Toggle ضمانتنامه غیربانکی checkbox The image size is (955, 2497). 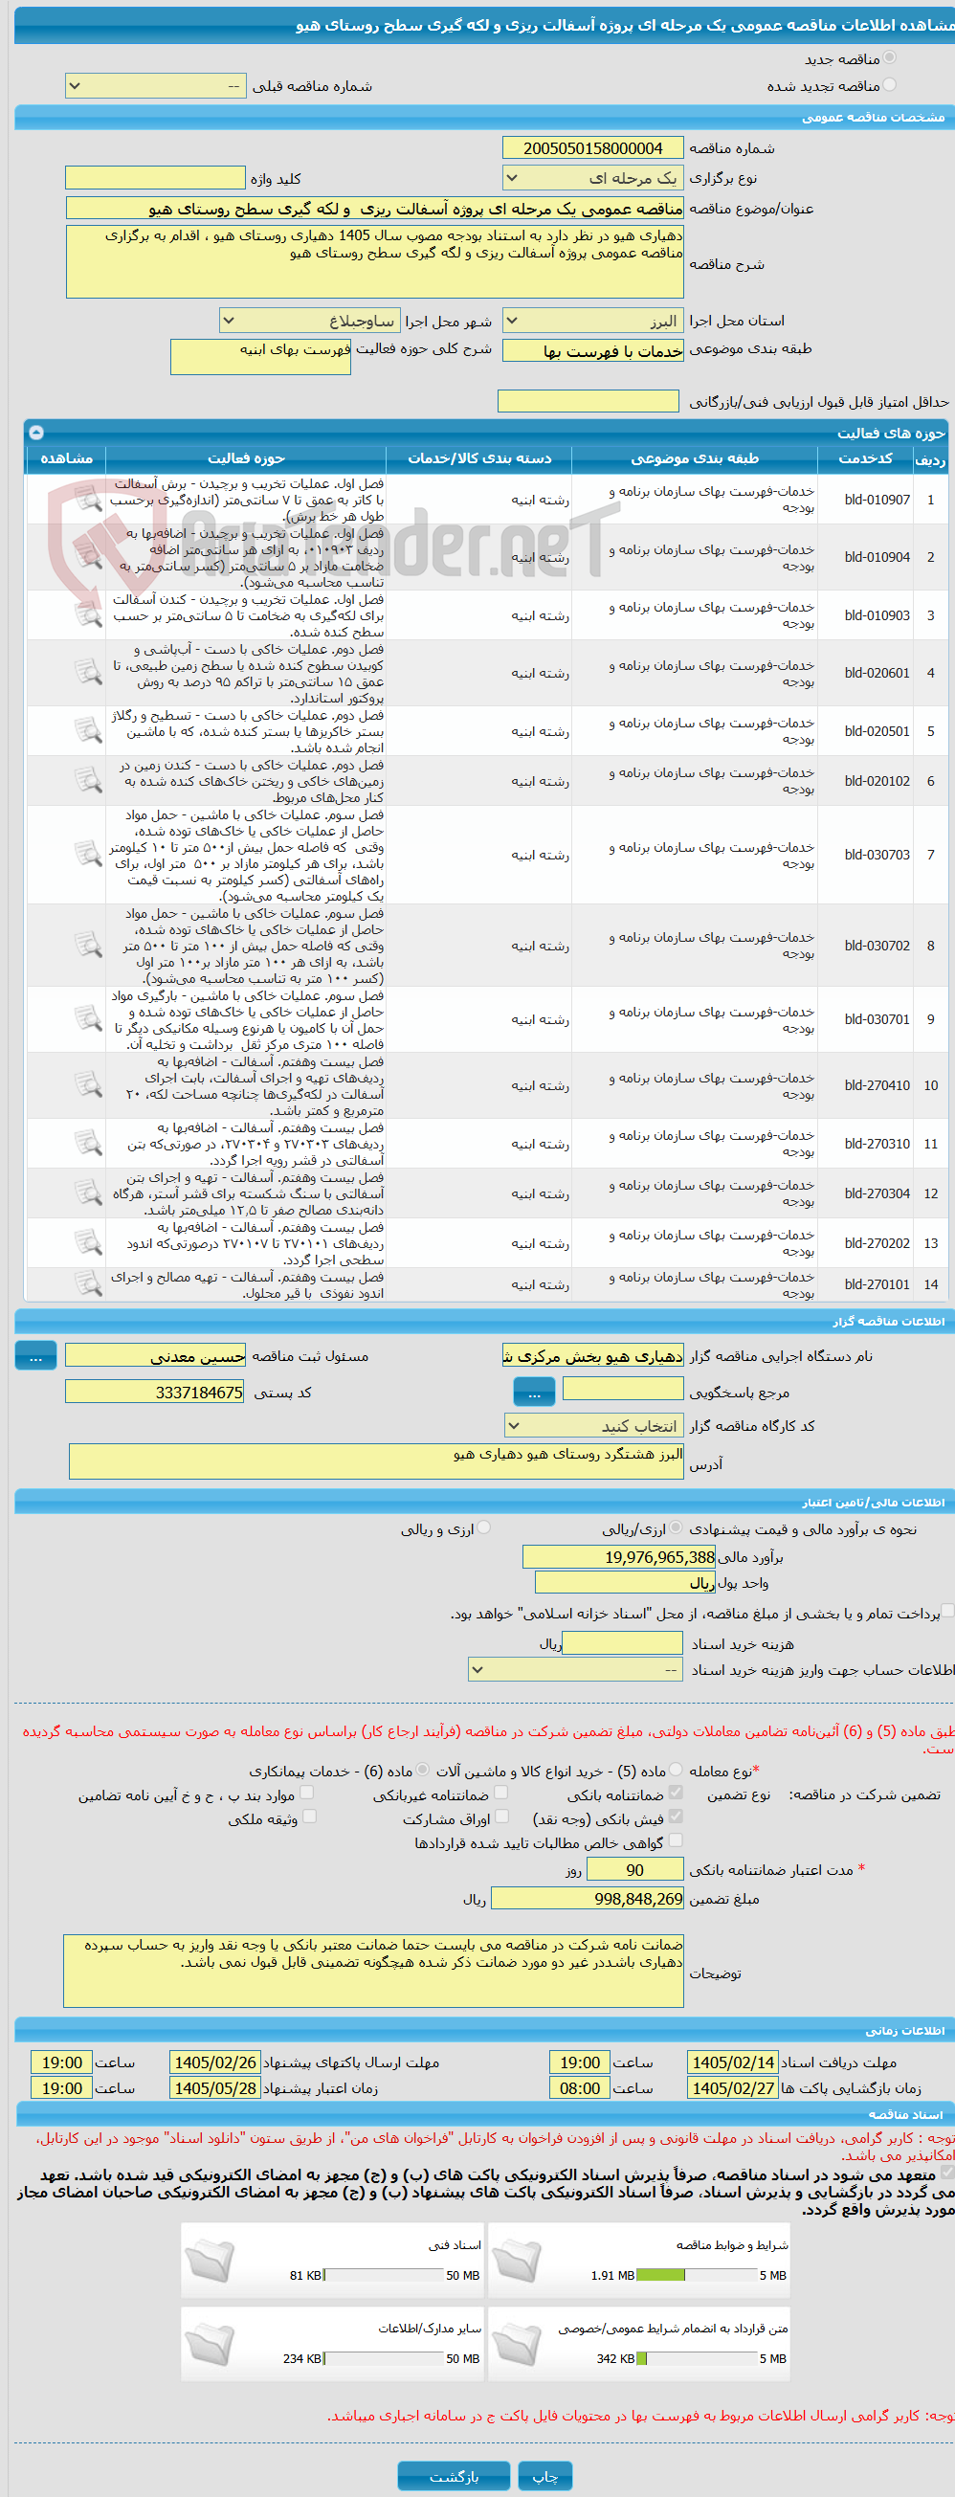tap(501, 1794)
